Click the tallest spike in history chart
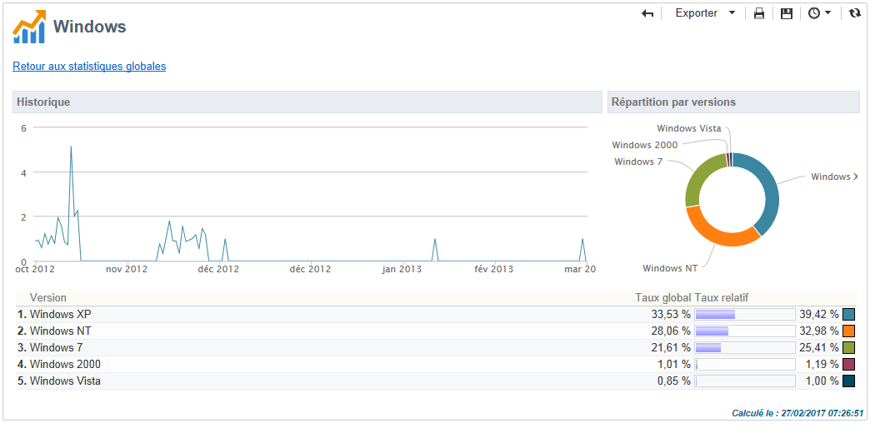The width and height of the screenshot is (885, 438). (x=71, y=147)
